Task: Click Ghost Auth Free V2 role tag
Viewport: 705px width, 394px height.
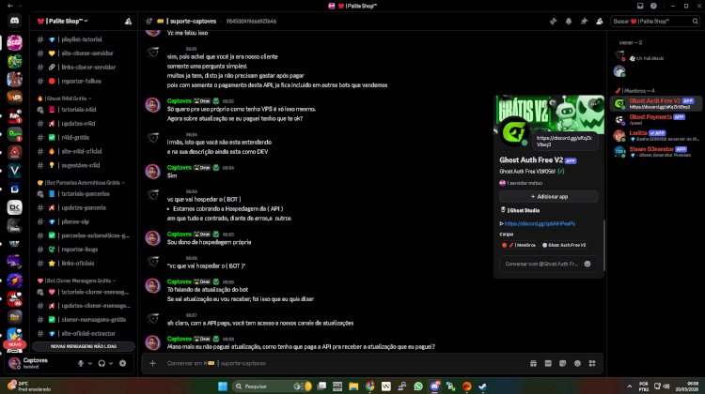Action: [x=564, y=245]
